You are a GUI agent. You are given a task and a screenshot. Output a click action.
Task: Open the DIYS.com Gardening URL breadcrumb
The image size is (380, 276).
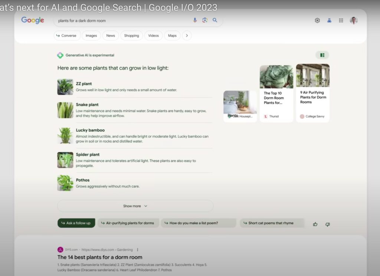tap(107, 250)
